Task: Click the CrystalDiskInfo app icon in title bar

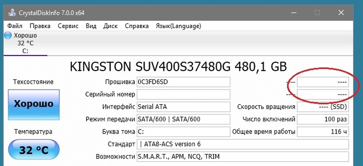Action: click(12, 13)
